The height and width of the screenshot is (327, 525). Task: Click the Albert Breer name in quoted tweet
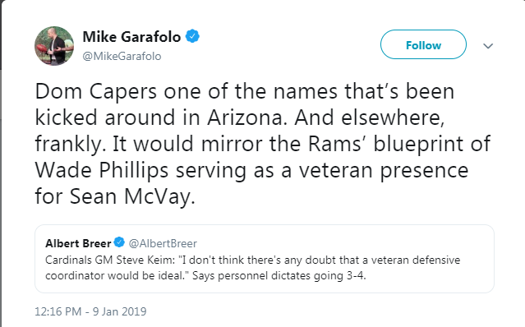[78, 243]
